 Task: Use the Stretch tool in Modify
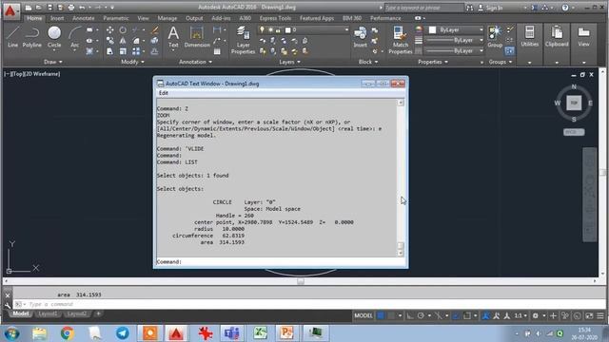click(x=110, y=51)
